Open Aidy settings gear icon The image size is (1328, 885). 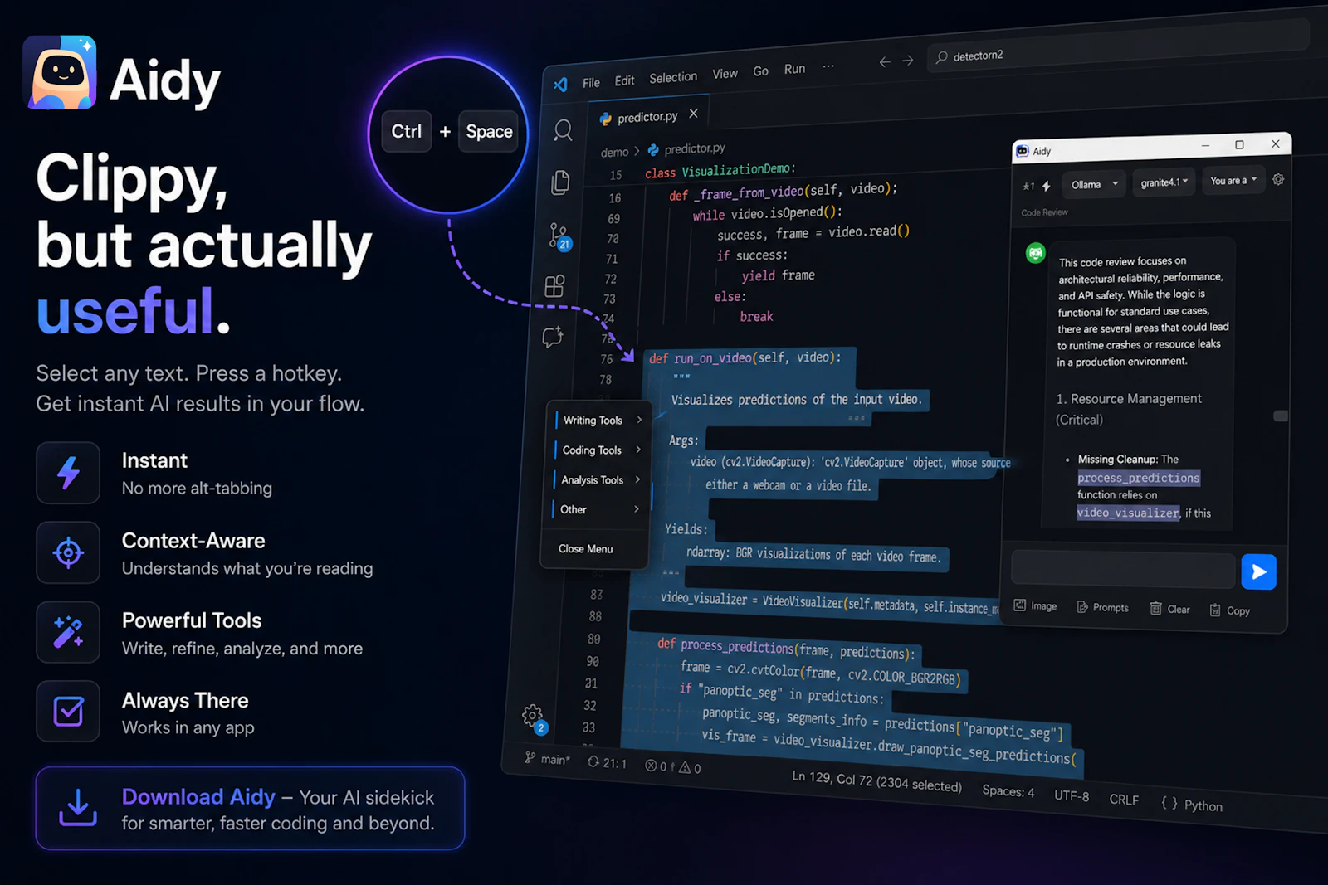coord(1278,179)
